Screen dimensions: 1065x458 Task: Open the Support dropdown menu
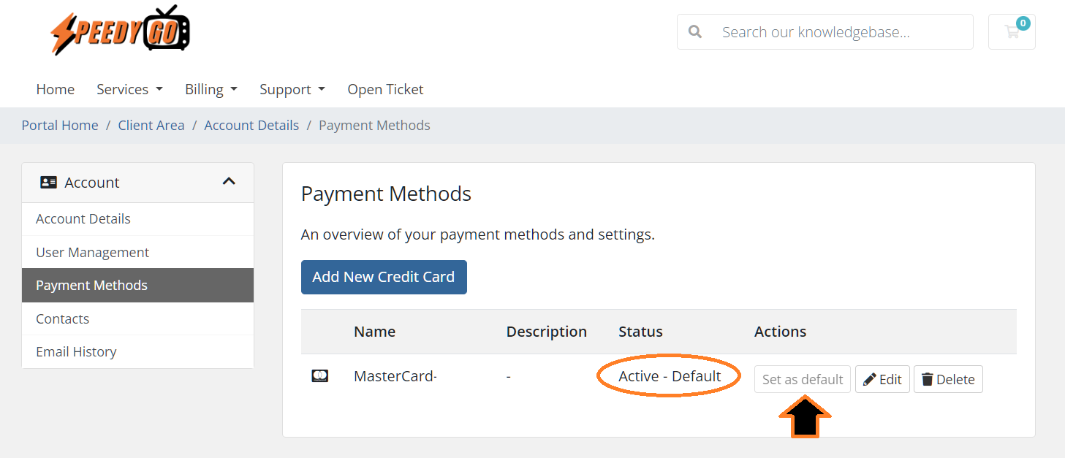(292, 89)
